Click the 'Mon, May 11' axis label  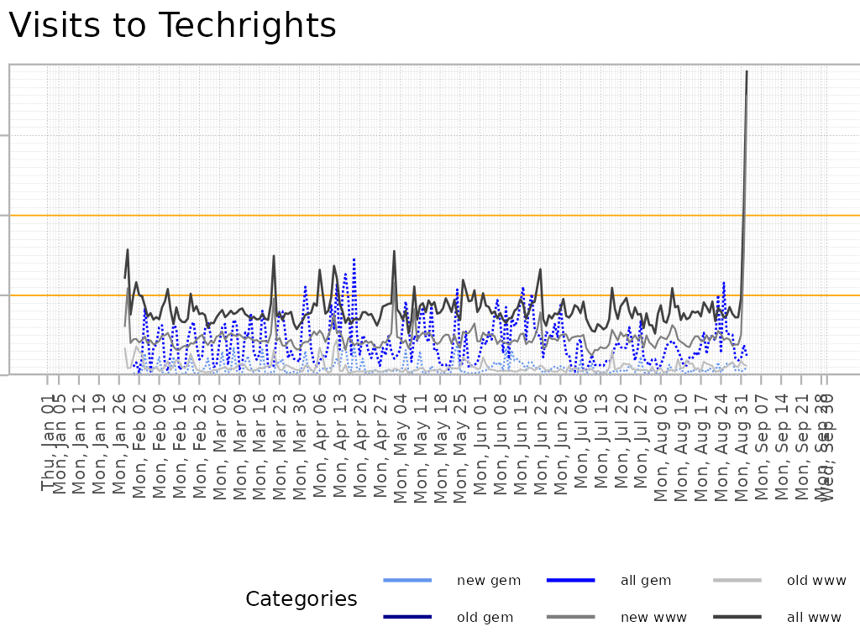[x=420, y=448]
